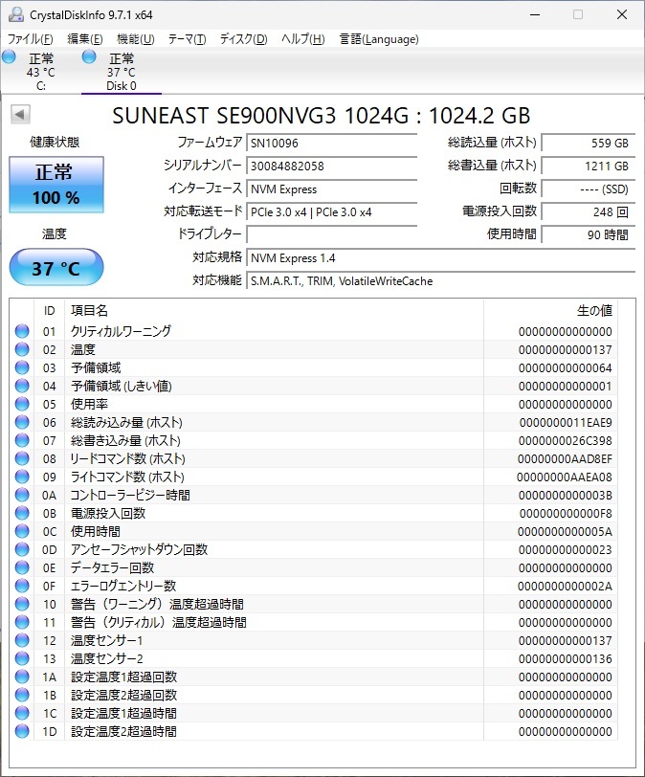
Task: Select the status orb of row 0B 電源投入回数
Action: pos(22,513)
